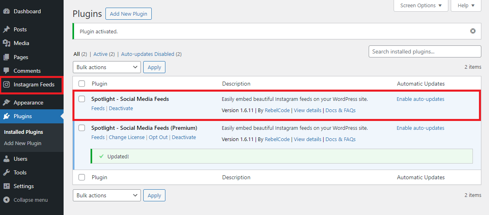Click the Dashboard gauge icon

tap(6, 11)
